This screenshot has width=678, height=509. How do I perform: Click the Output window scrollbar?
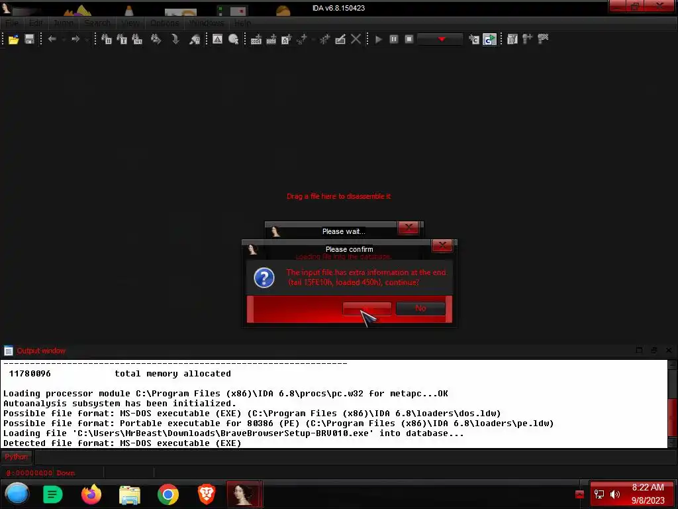pyautogui.click(x=672, y=404)
